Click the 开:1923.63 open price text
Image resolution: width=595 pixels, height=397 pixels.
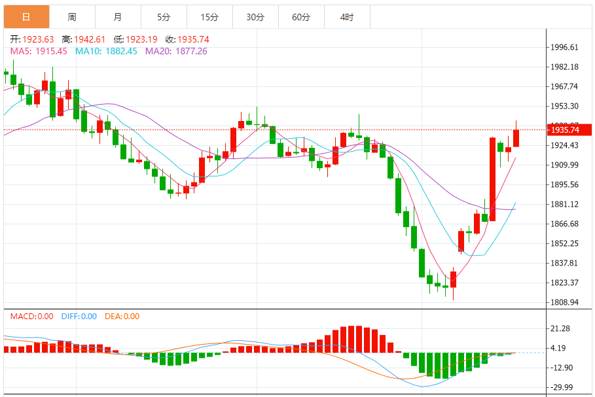(x=32, y=39)
